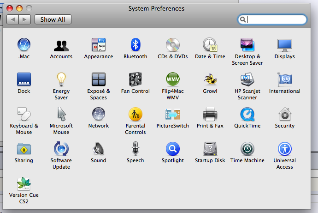The image size is (318, 213).
Task: Open the Displays preference pane
Action: coord(284,45)
